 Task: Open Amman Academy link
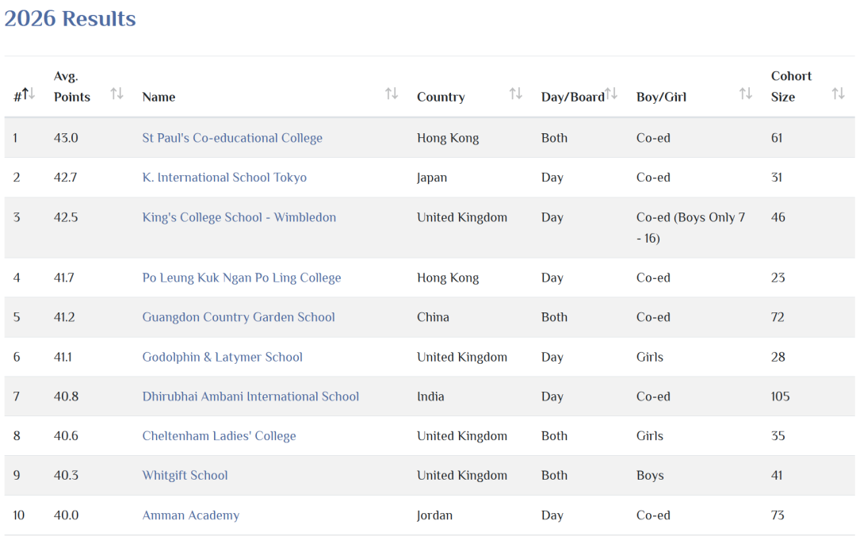coord(190,515)
